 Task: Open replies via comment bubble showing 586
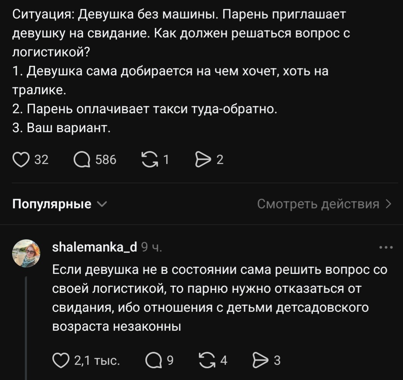click(82, 160)
